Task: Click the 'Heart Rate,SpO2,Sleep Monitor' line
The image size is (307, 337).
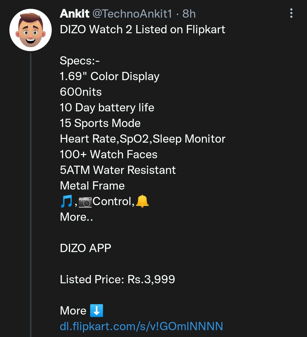Action: pos(142,139)
